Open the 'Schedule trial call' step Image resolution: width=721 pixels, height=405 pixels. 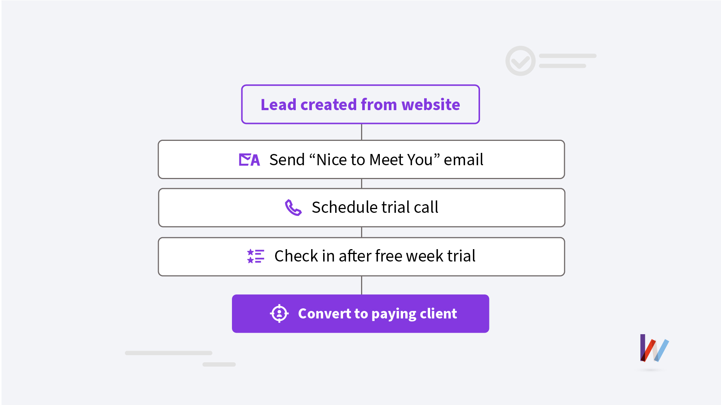[361, 208]
